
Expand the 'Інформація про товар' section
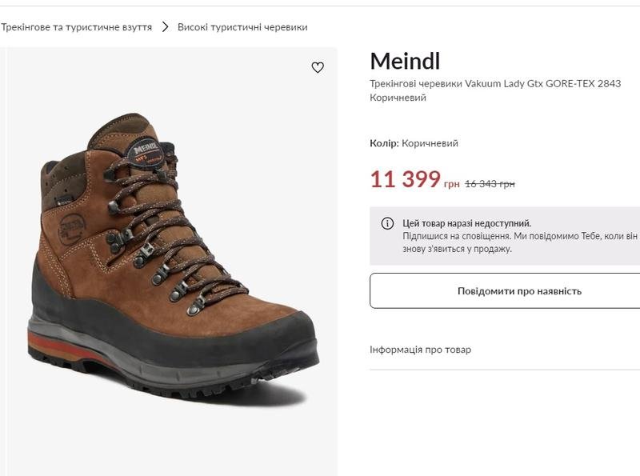click(x=421, y=350)
